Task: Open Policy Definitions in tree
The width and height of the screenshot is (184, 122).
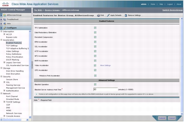Action: (x=14, y=54)
